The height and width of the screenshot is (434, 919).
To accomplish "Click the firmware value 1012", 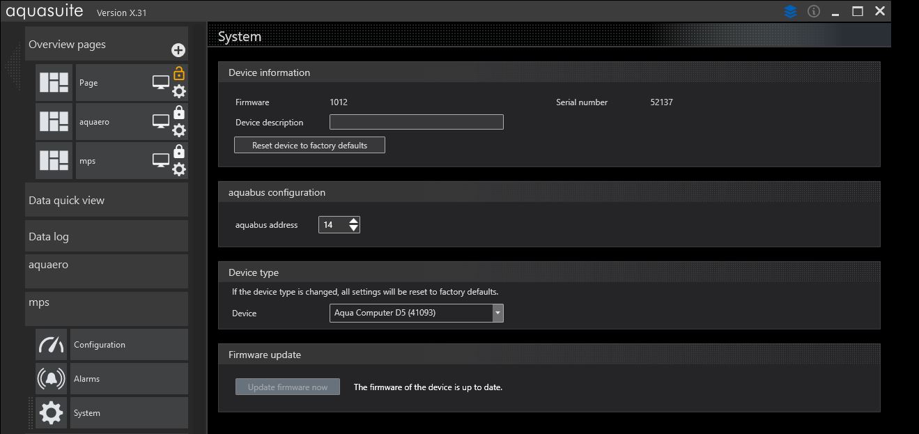I will (x=339, y=102).
